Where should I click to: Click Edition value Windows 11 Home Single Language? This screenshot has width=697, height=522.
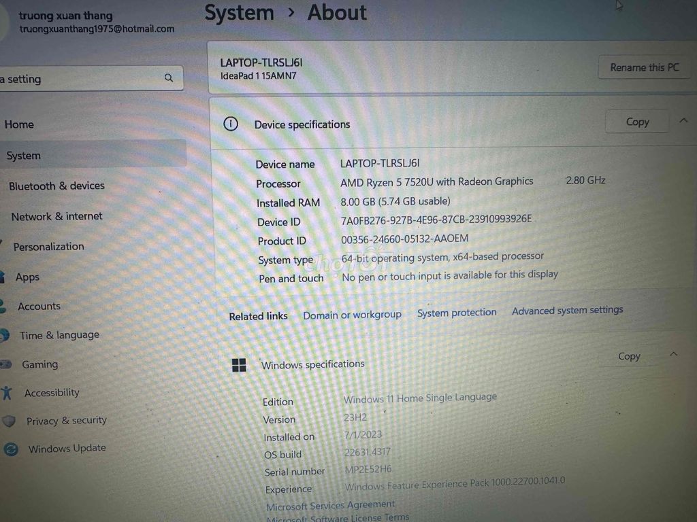pos(420,398)
